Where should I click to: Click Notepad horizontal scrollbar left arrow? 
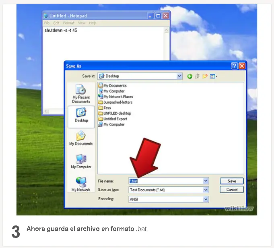coord(46,111)
